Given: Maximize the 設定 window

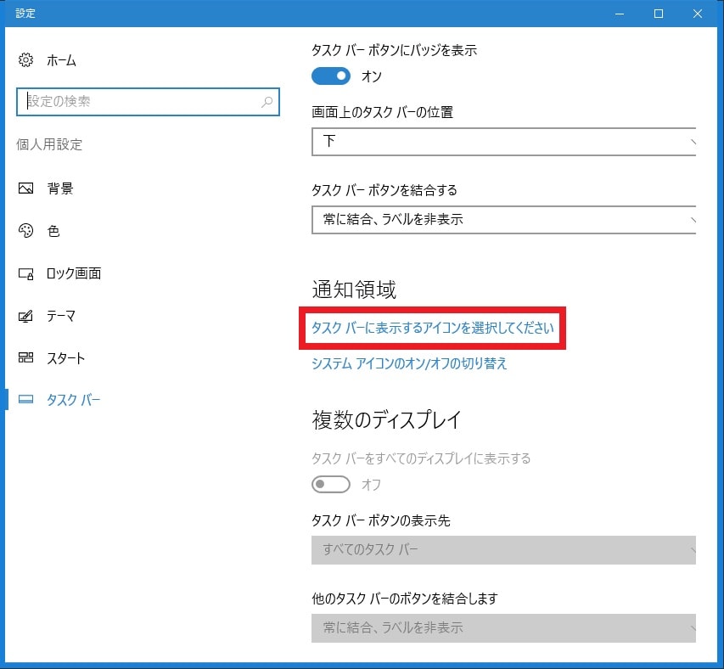Looking at the screenshot, I should [x=659, y=14].
